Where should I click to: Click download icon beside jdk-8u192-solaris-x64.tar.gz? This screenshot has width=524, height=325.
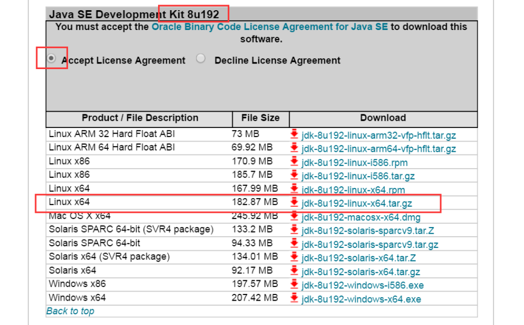(x=294, y=271)
